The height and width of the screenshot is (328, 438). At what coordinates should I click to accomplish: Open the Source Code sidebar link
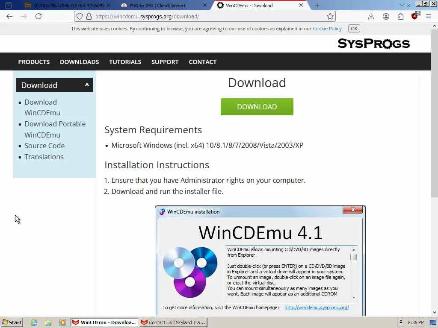44,146
